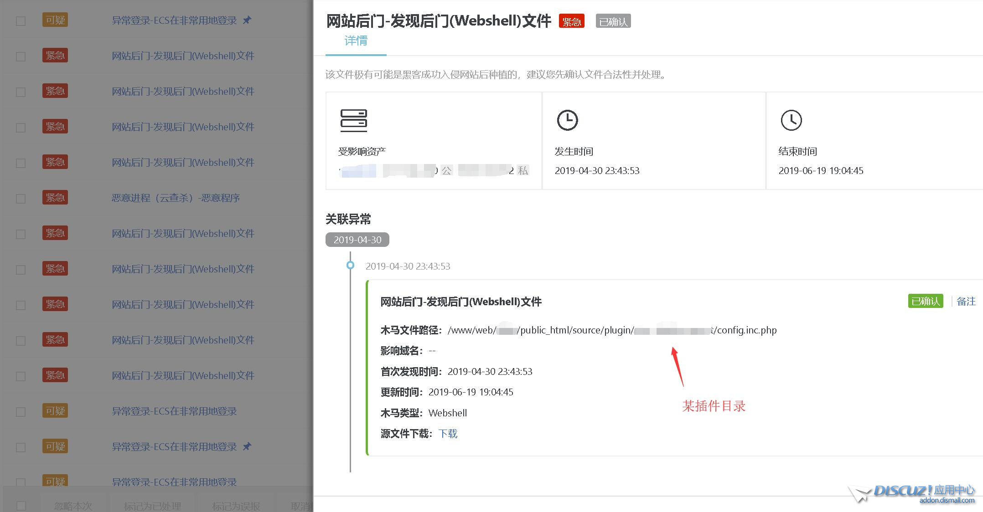Image resolution: width=983 pixels, height=512 pixels.
Task: Click the gray 已确认 badge in panel header
Action: tap(613, 21)
